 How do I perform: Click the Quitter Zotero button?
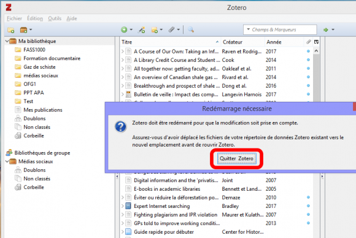236,159
